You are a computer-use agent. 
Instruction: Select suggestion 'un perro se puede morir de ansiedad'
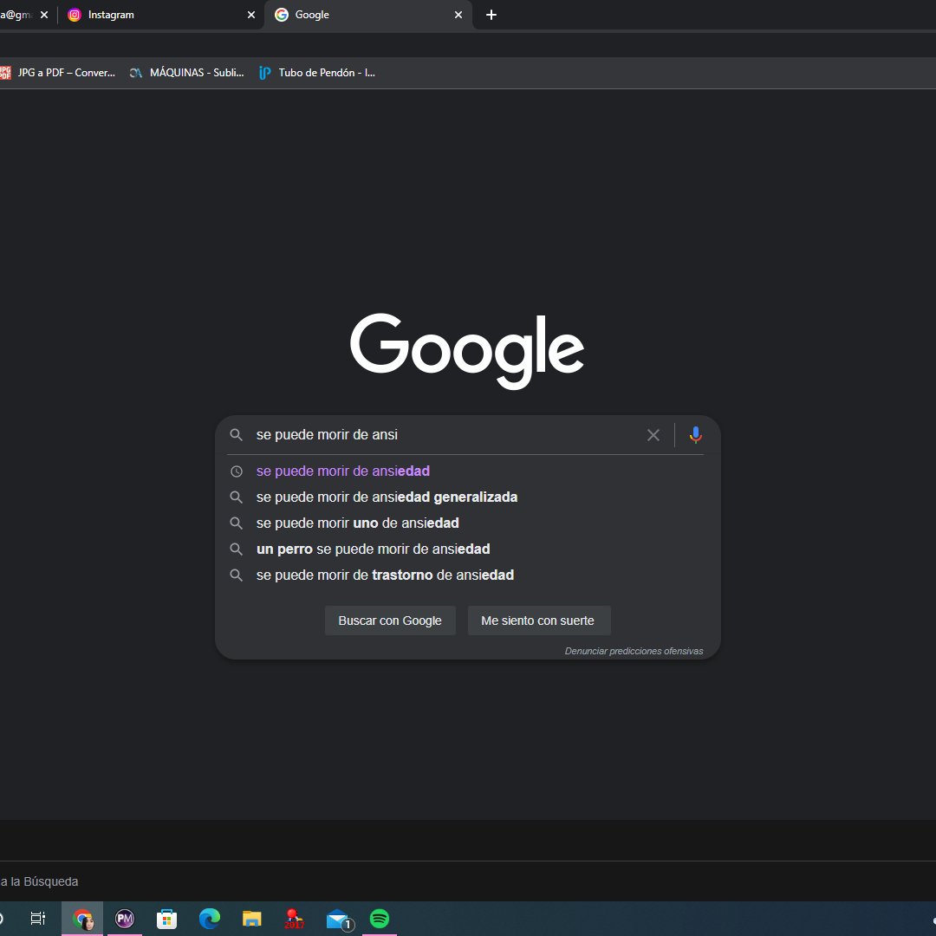pyautogui.click(x=467, y=549)
